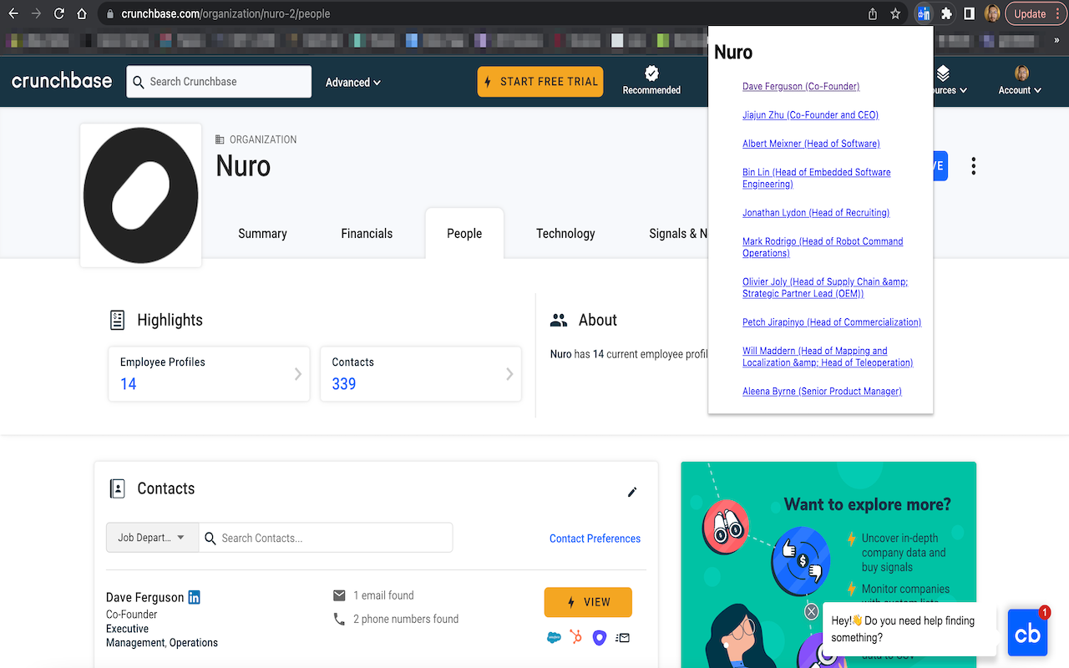This screenshot has width=1069, height=668.
Task: Click the email export icon next to Outreach
Action: (x=622, y=637)
